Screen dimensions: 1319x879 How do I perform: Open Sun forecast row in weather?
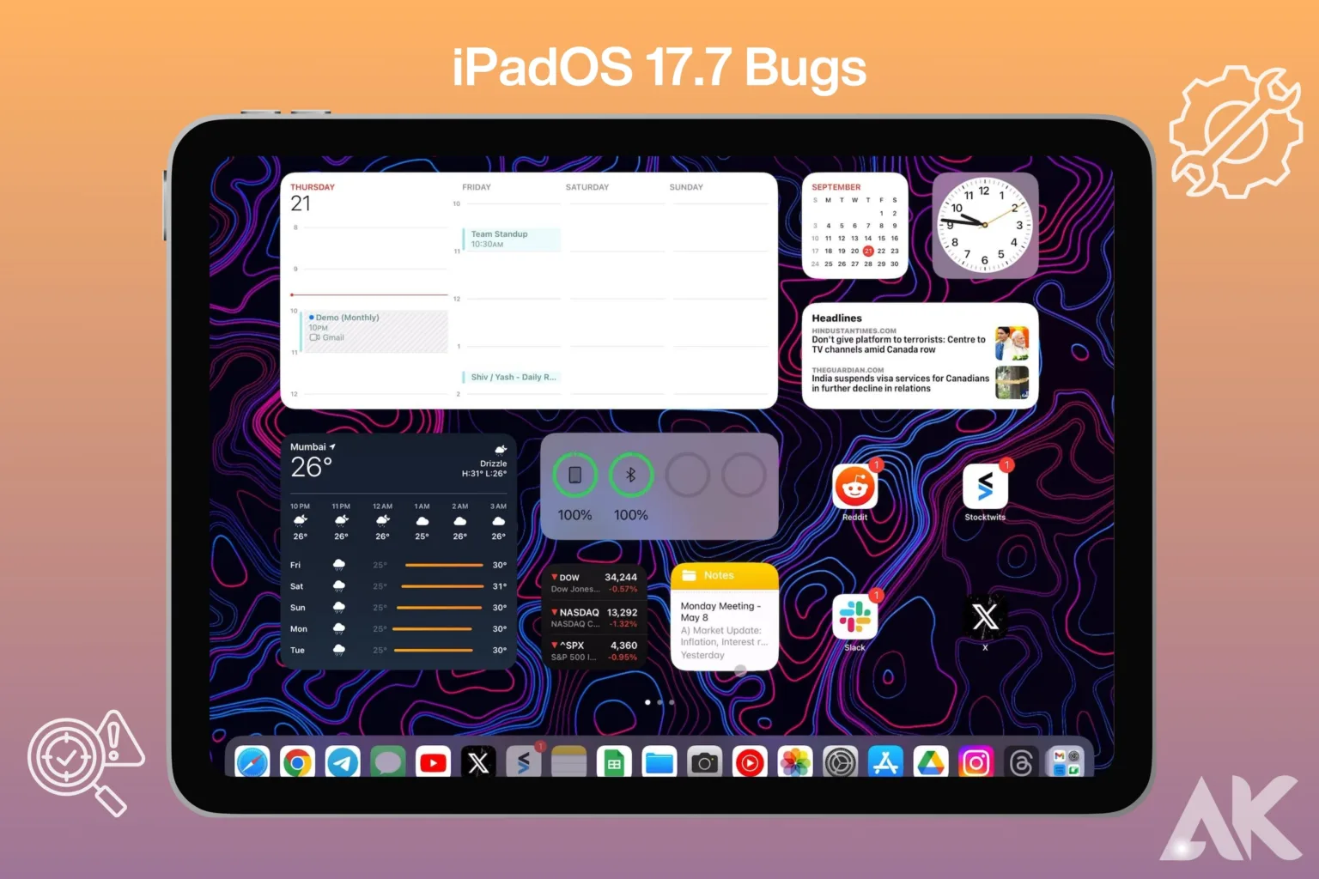coord(398,608)
